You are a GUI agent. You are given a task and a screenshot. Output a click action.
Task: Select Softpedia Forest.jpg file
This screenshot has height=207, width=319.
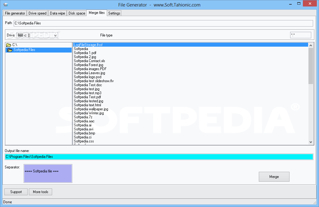coord(191,65)
